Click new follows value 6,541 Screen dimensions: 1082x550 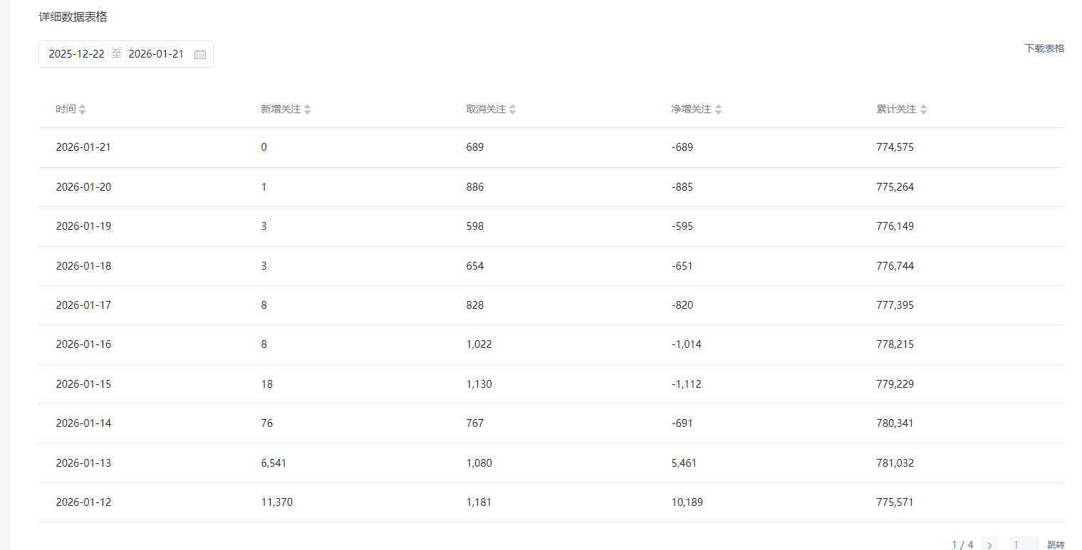[274, 463]
